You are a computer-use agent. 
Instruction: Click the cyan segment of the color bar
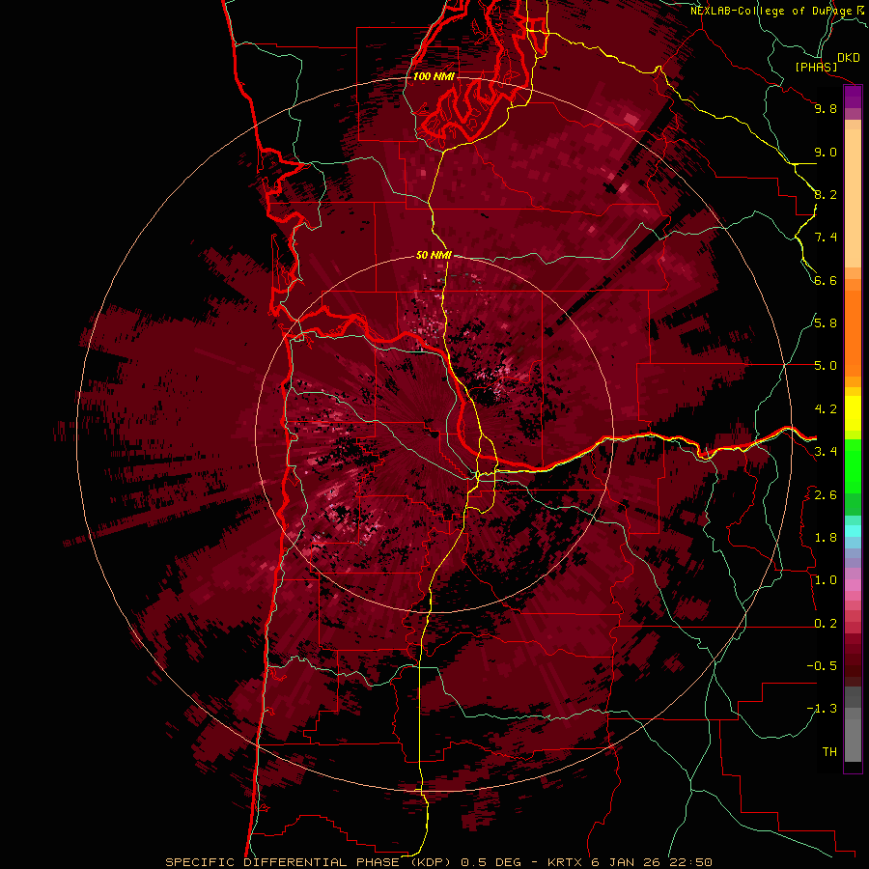(x=853, y=531)
